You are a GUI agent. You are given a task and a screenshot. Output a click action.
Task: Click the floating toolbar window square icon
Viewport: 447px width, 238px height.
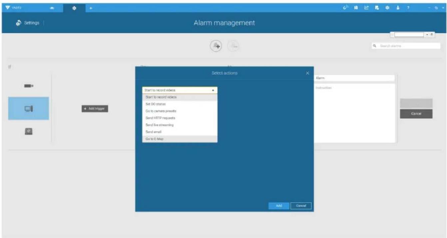[x=432, y=35]
